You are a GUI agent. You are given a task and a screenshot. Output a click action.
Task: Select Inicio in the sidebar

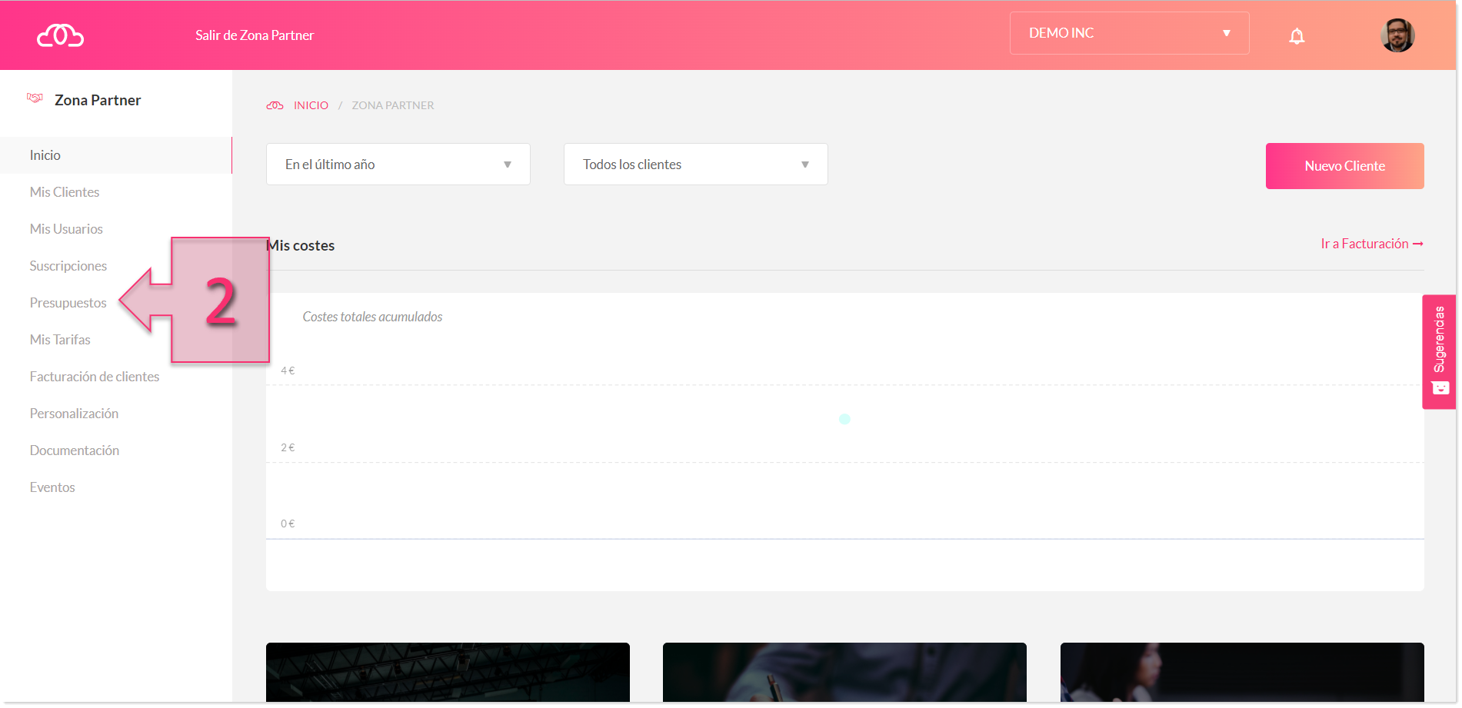(115, 155)
